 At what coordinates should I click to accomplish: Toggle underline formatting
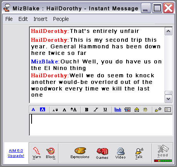click(105, 109)
